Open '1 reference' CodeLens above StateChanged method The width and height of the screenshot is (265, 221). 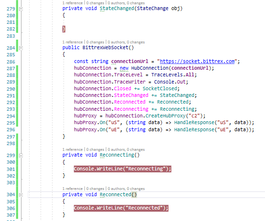72,3
